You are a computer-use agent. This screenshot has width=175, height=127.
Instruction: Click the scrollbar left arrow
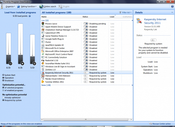coord(42,119)
